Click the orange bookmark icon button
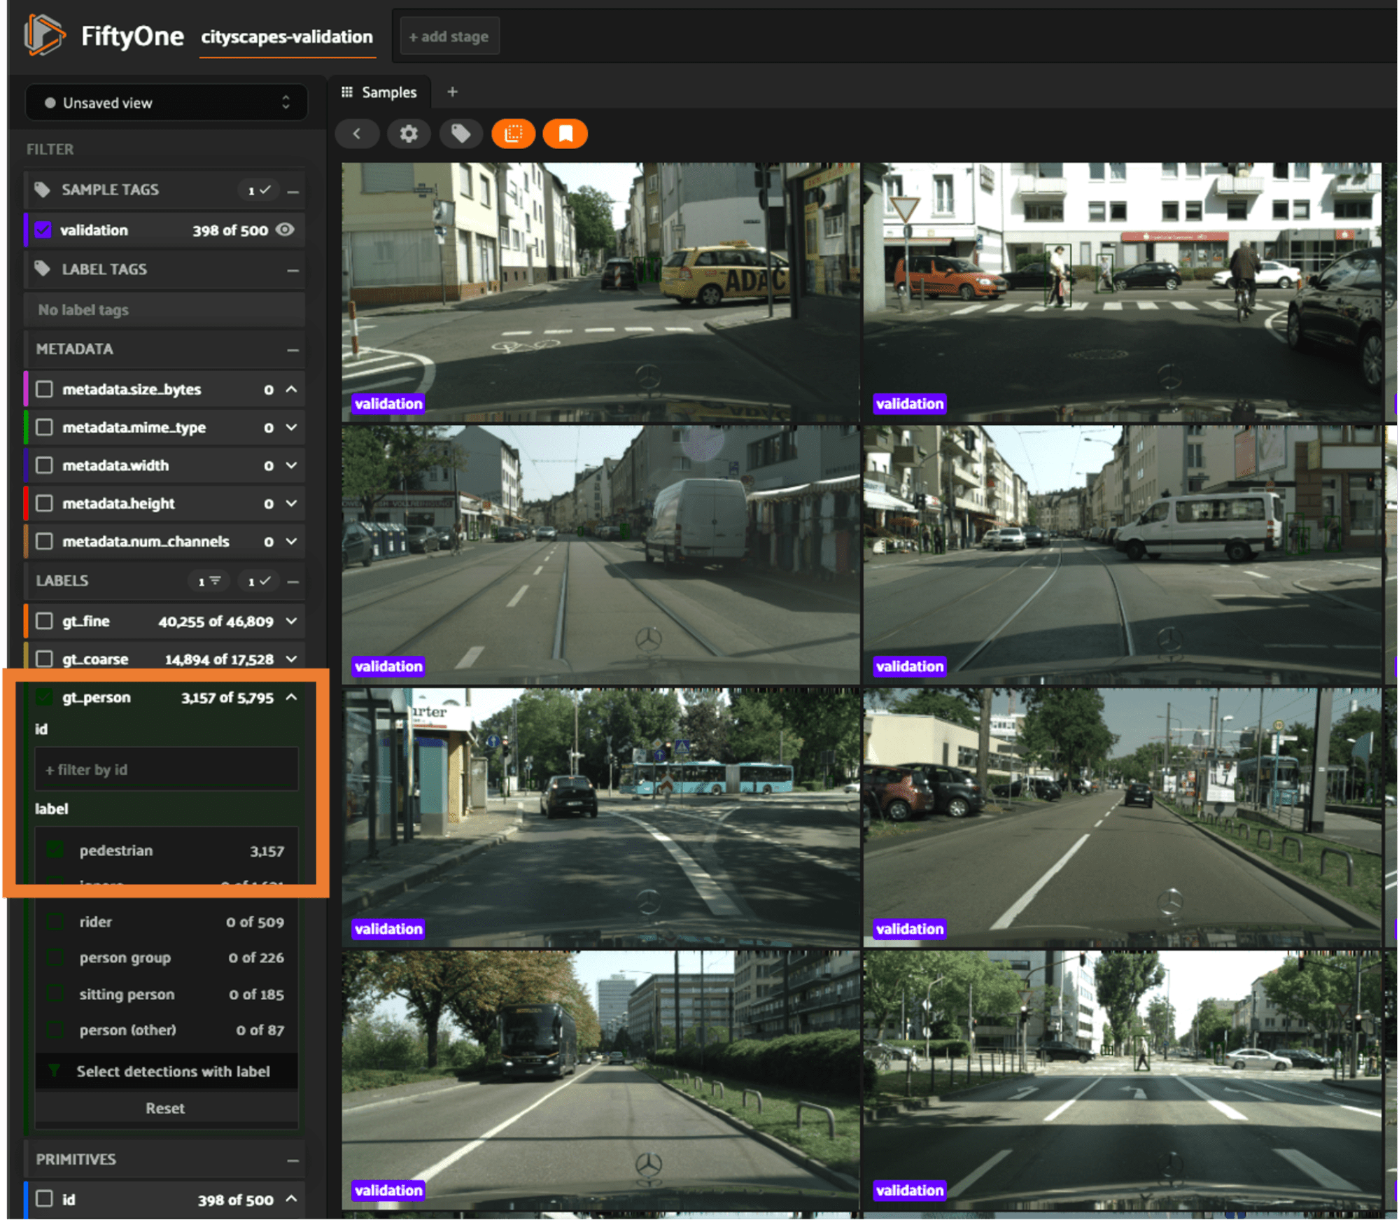 point(565,134)
